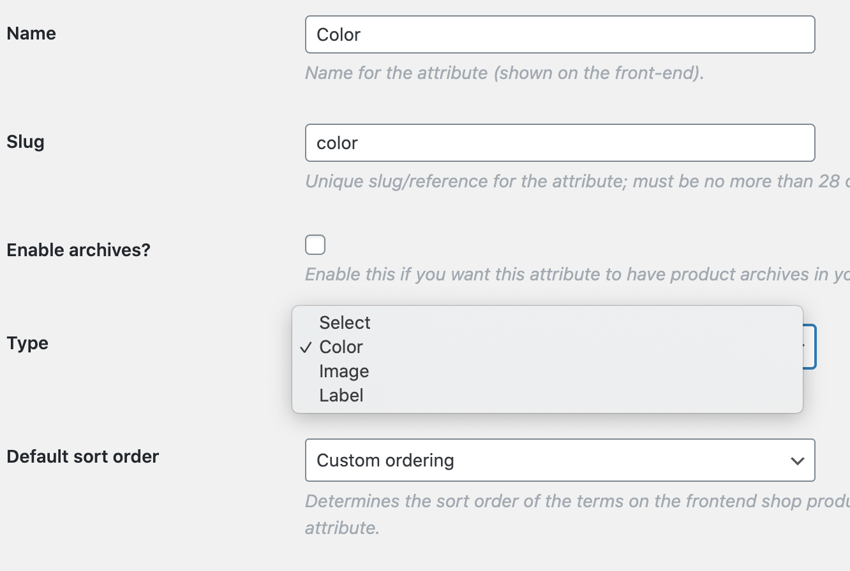
Task: Choose 'Select' from the Type list
Action: (x=345, y=323)
